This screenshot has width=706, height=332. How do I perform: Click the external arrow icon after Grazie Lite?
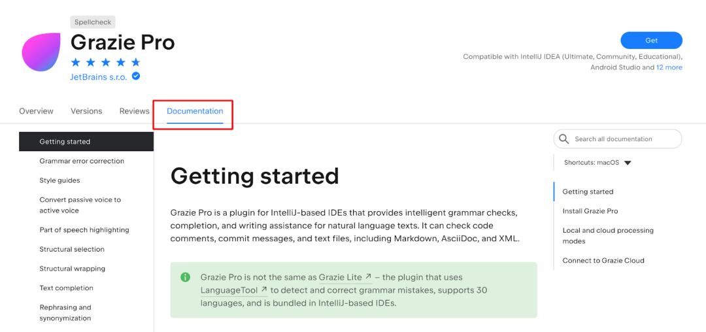368,276
